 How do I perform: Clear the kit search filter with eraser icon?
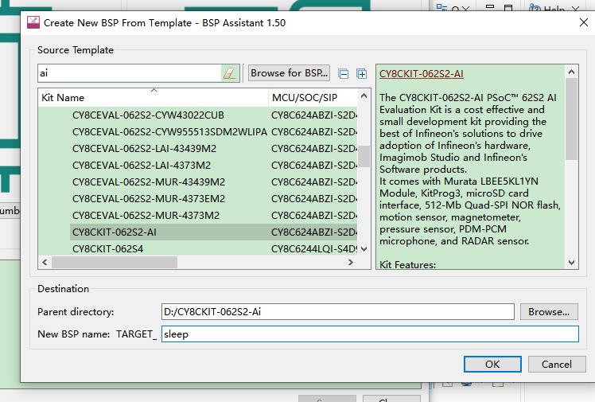tap(230, 73)
